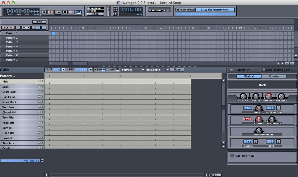The width and height of the screenshot is (298, 177).
Task: Open Liste des instruments rack
Action: tap(215, 10)
